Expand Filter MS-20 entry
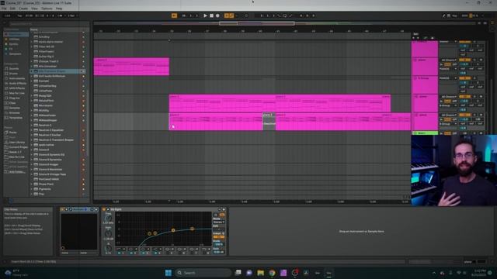The height and width of the screenshot is (279, 497). point(32,46)
